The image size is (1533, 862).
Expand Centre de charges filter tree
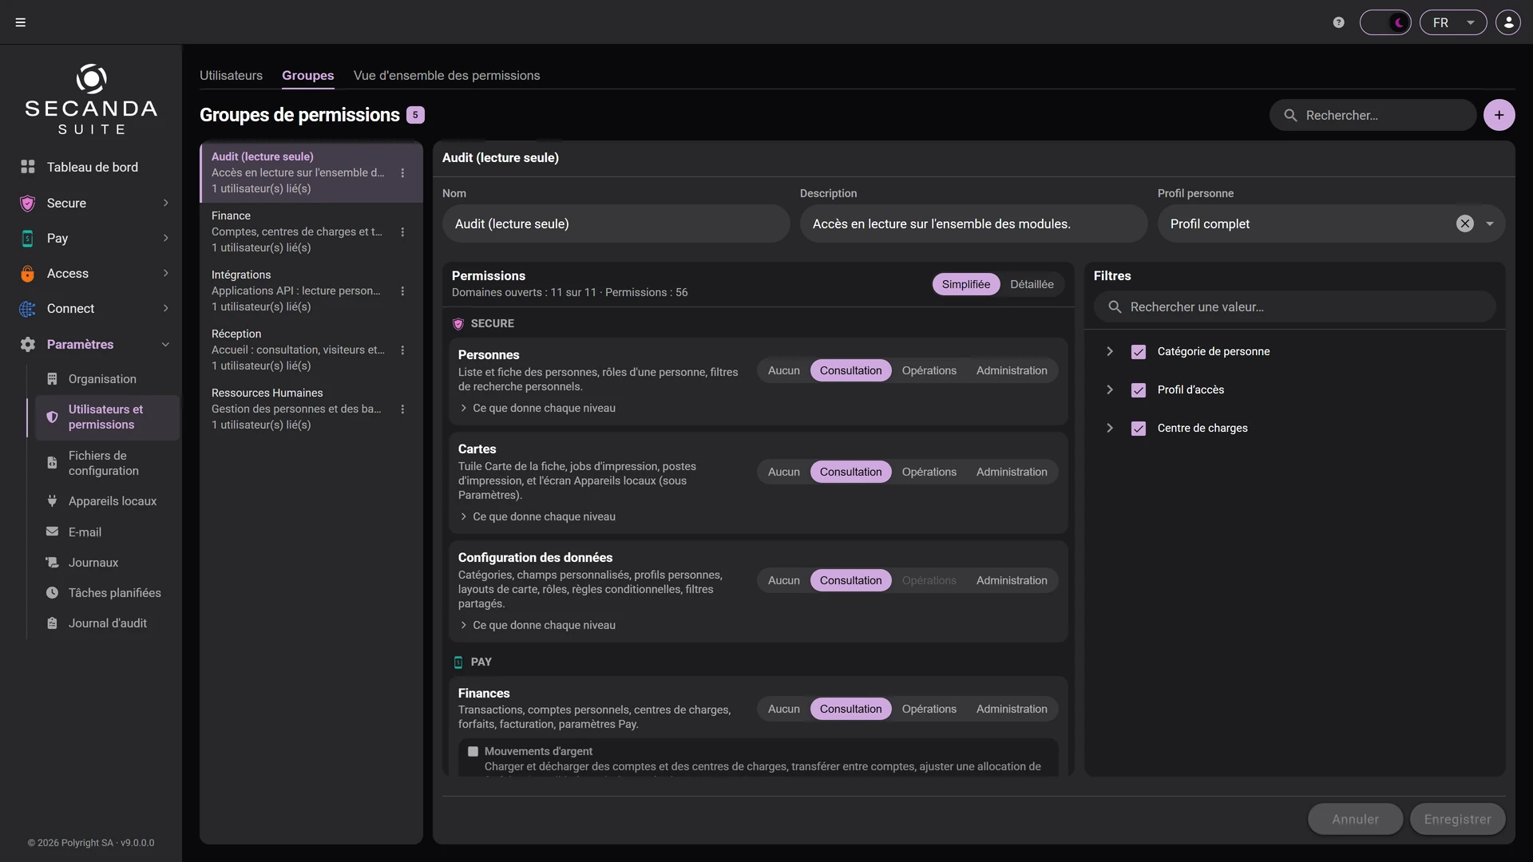(x=1110, y=429)
